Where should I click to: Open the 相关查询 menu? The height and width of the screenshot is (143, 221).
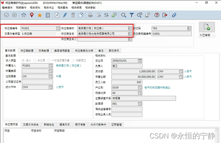pyautogui.click(x=63, y=8)
